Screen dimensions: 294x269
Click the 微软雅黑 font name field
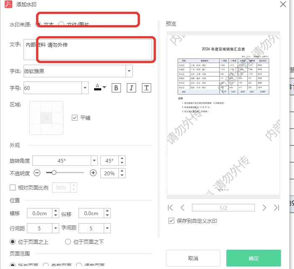point(75,71)
